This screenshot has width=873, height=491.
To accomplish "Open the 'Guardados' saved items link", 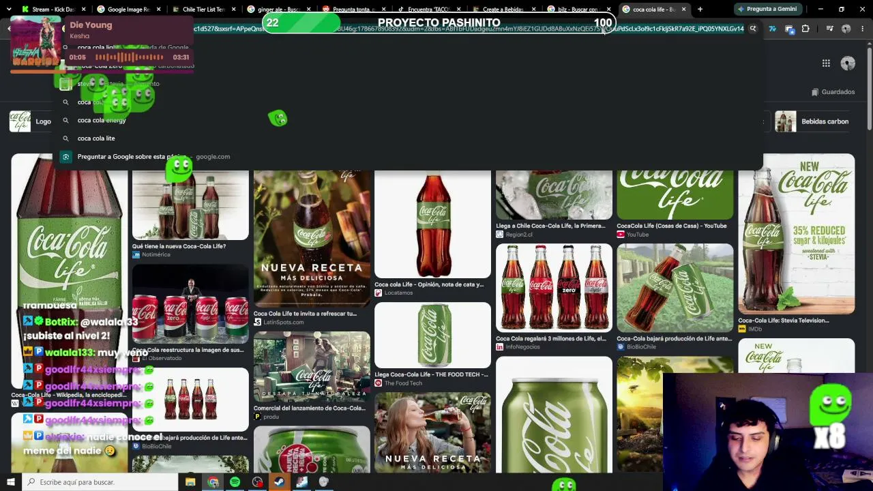I will point(833,92).
